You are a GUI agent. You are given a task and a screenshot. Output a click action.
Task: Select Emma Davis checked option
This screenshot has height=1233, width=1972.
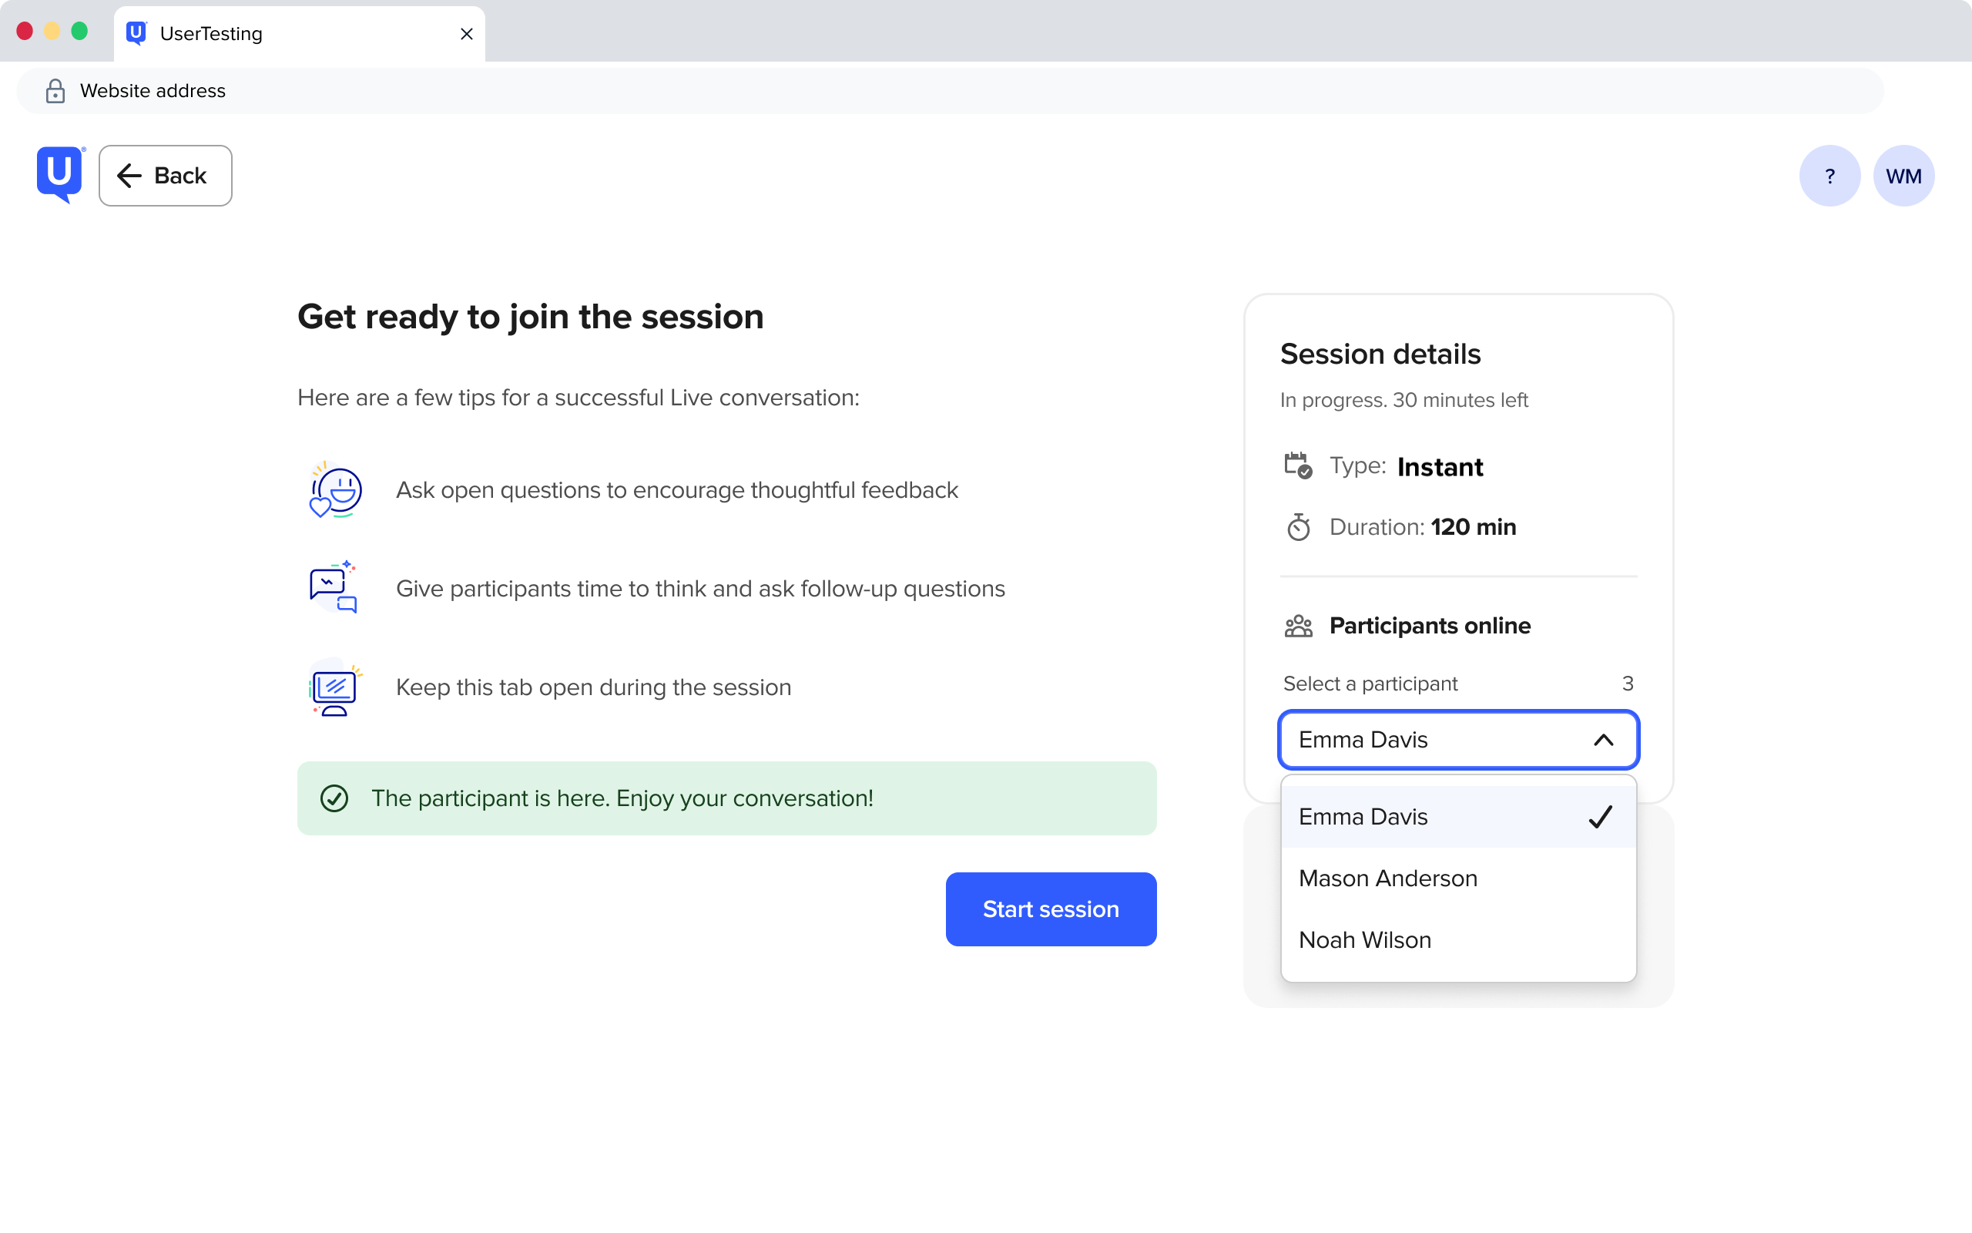click(x=1459, y=816)
